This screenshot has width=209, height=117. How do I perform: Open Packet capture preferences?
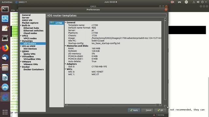point(30,23)
